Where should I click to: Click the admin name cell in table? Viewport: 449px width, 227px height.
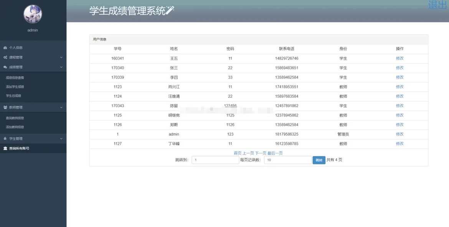coord(174,134)
